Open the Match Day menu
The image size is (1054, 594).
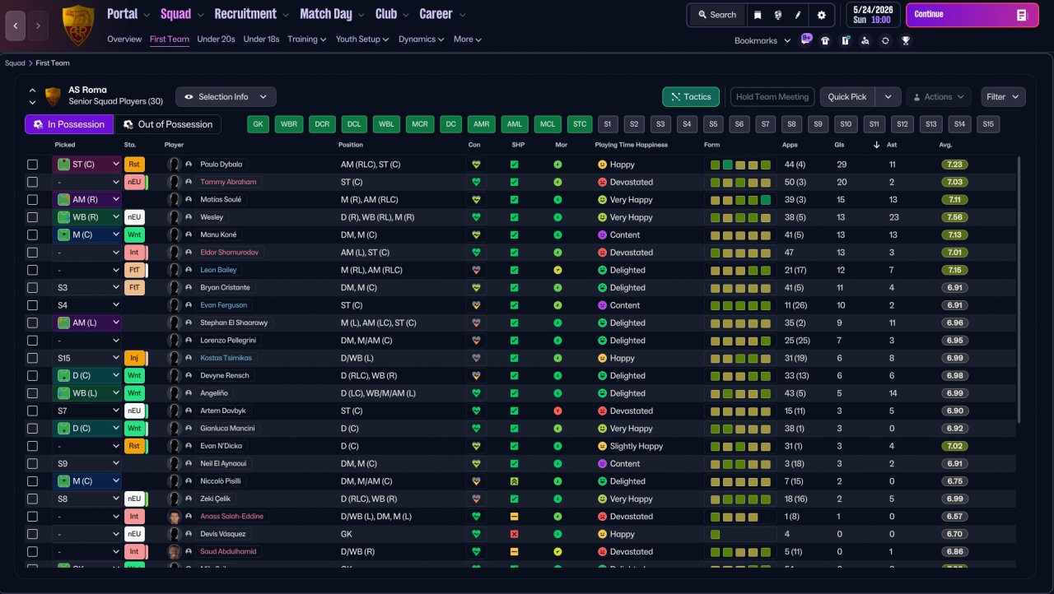(332, 14)
